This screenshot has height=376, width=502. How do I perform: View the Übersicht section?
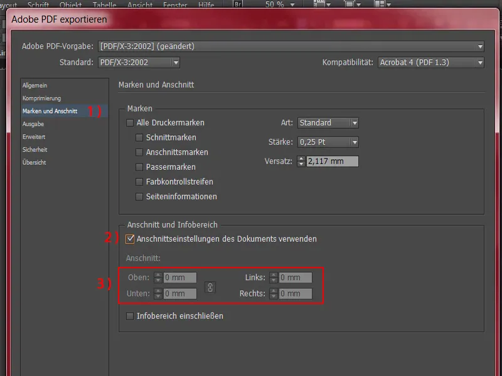[34, 162]
